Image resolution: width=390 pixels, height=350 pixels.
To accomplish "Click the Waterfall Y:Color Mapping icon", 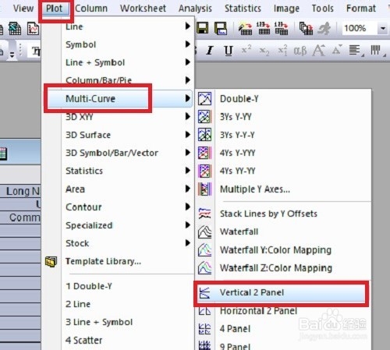I will pyautogui.click(x=204, y=249).
